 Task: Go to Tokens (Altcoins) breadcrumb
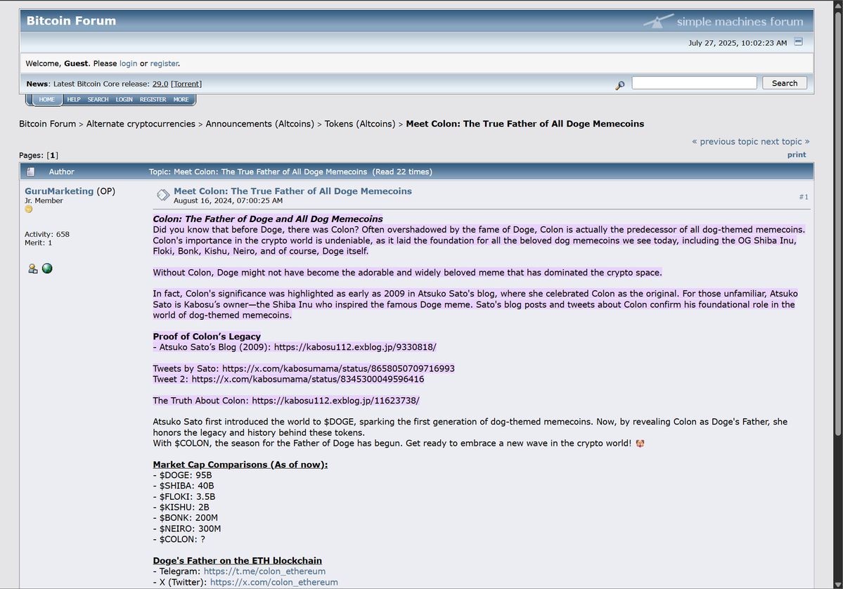[x=360, y=124]
